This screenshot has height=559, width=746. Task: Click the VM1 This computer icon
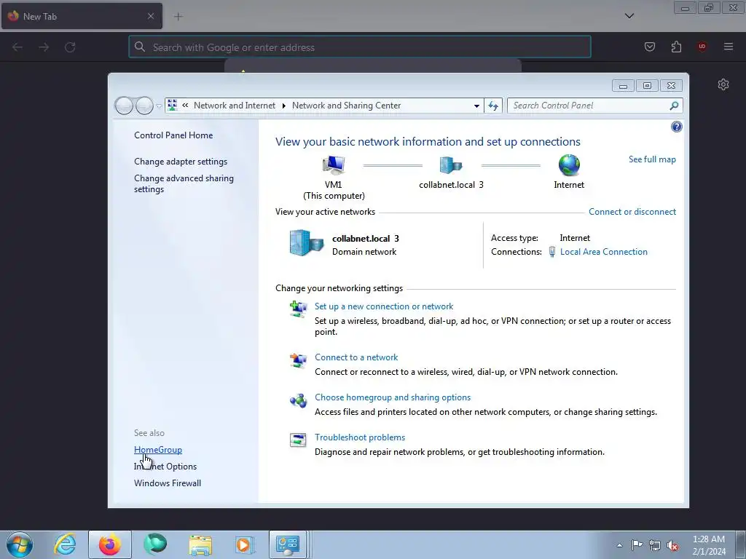coord(334,165)
